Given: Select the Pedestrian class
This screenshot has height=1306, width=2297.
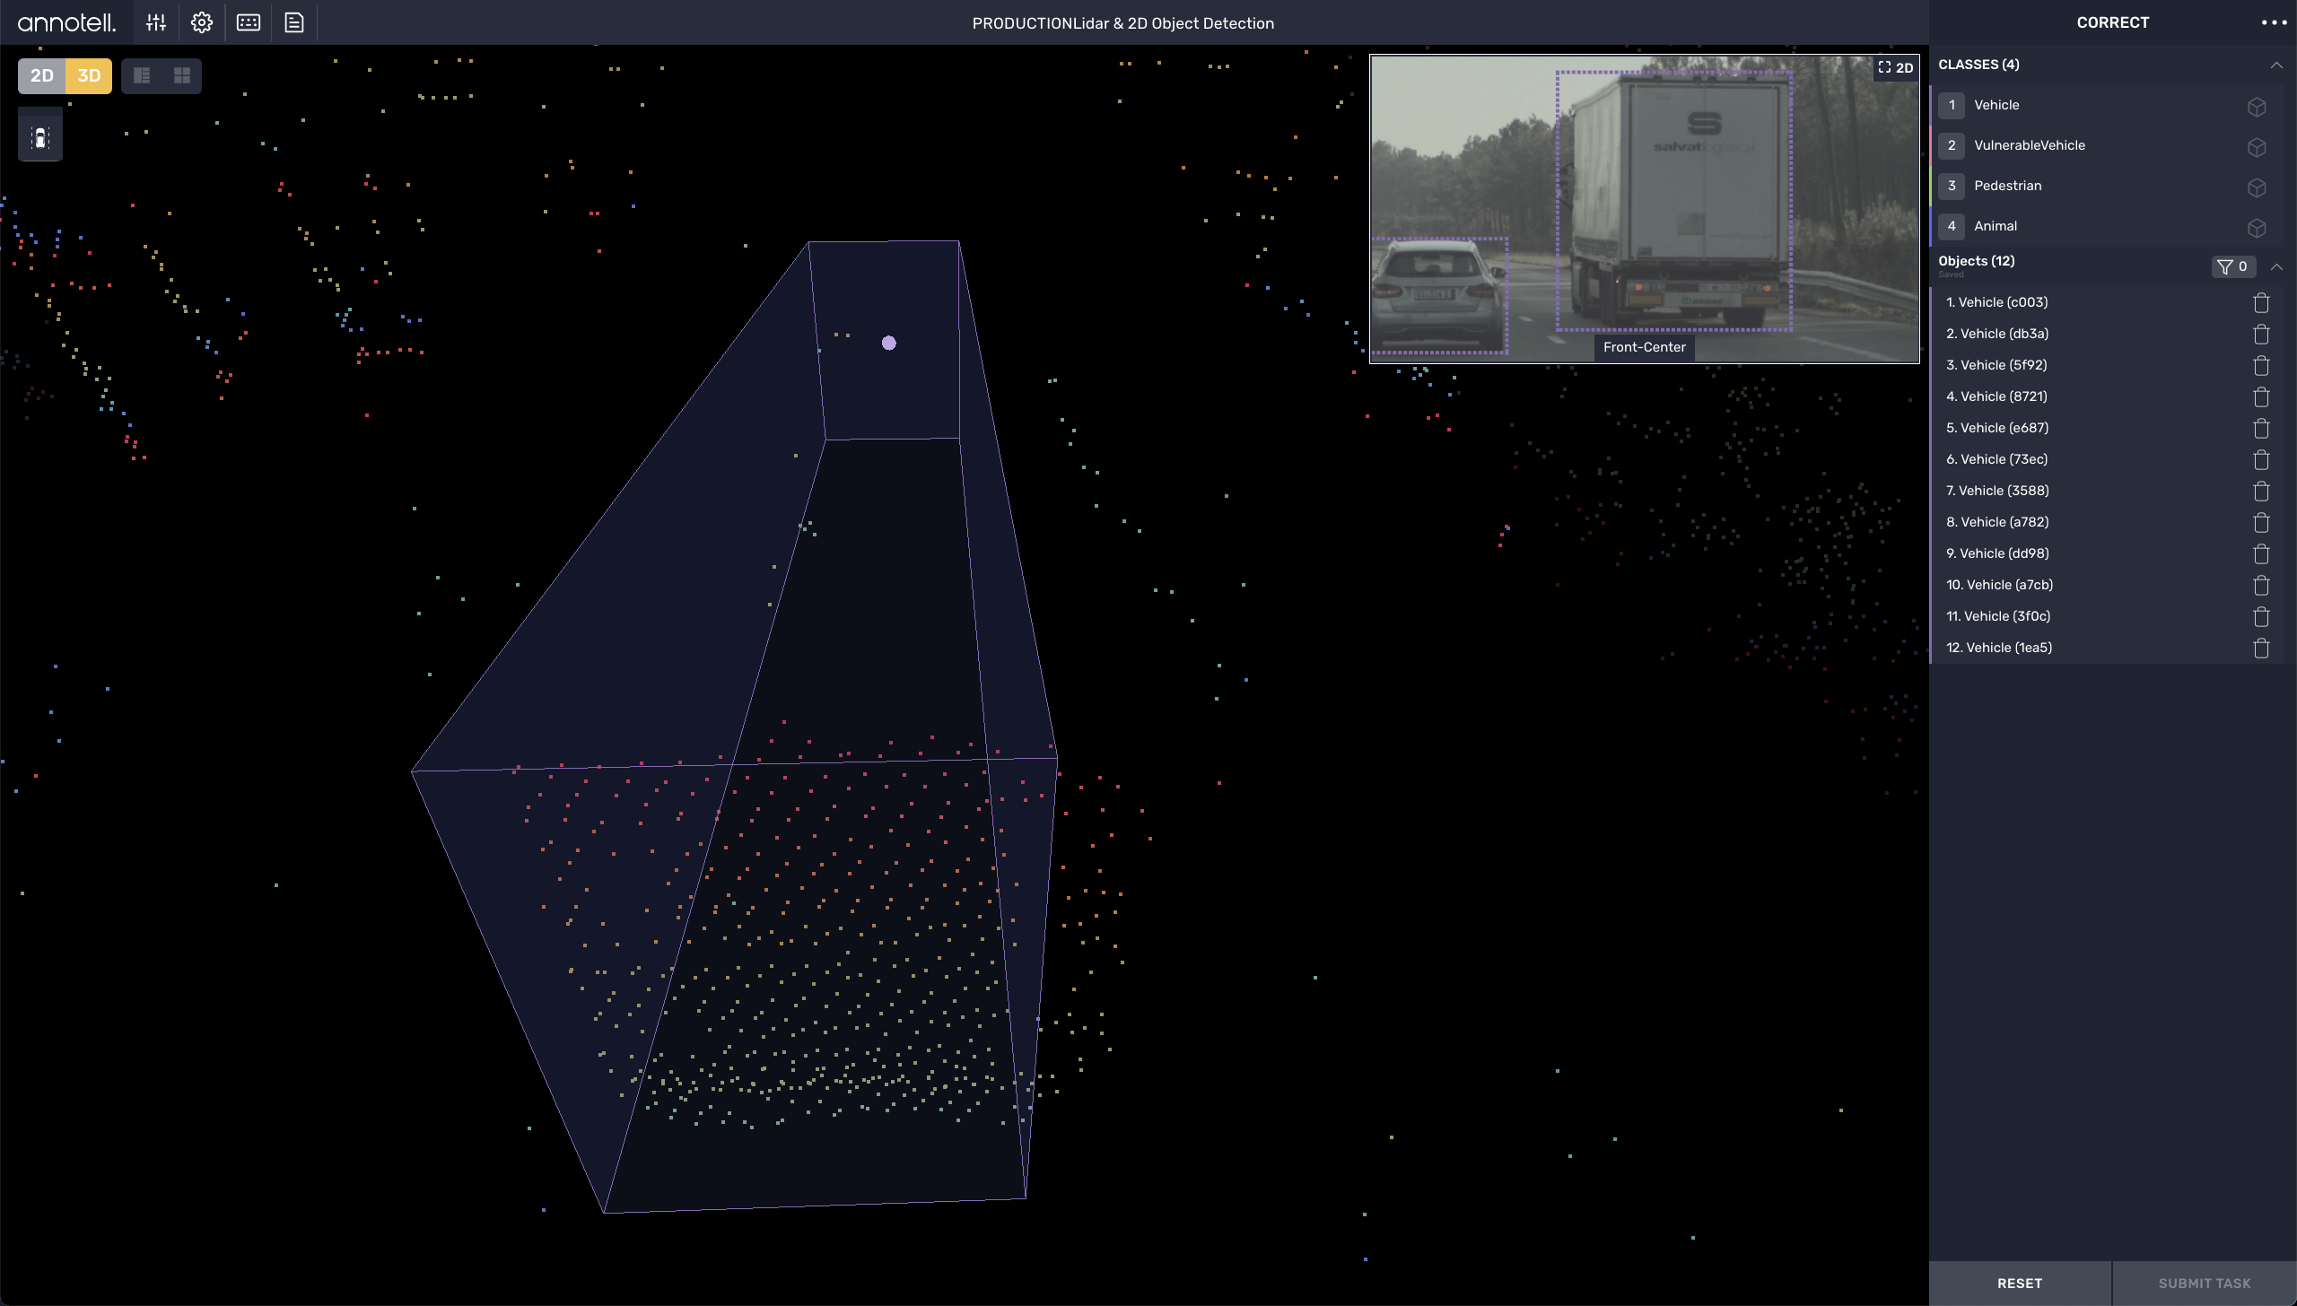Looking at the screenshot, I should click(x=2106, y=186).
